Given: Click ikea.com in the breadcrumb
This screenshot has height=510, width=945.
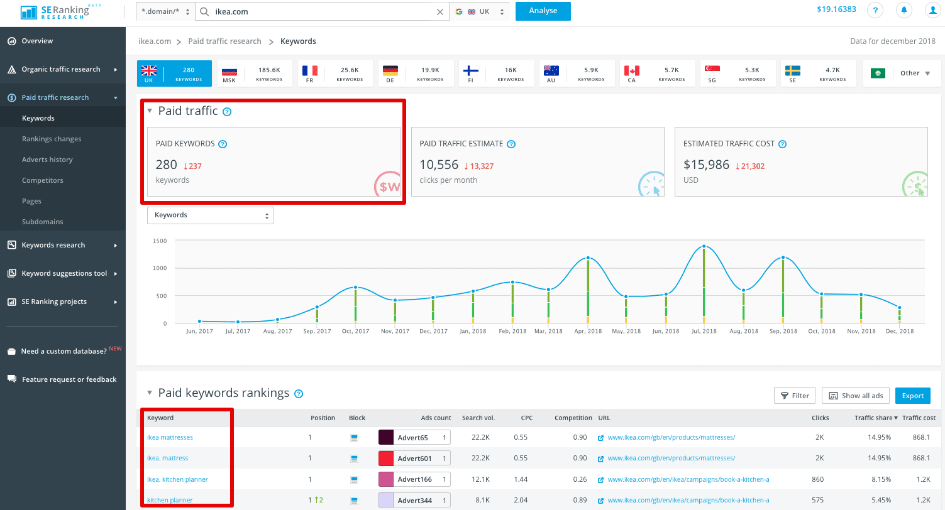Looking at the screenshot, I should point(155,41).
